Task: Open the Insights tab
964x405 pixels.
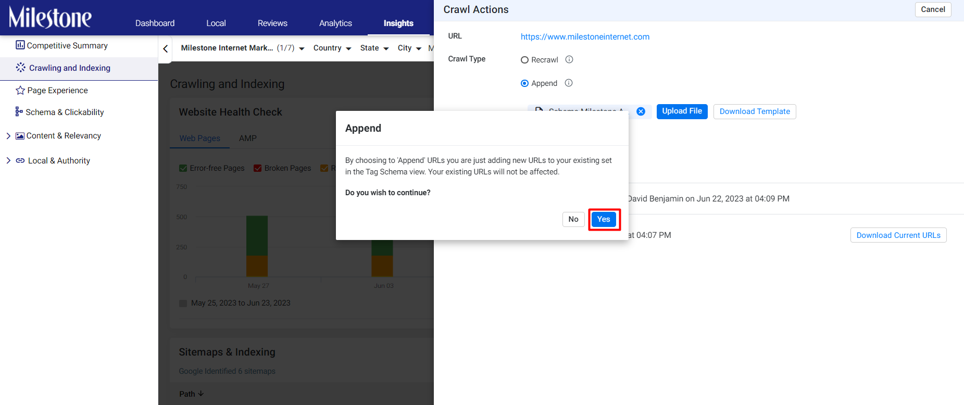Action: click(398, 23)
